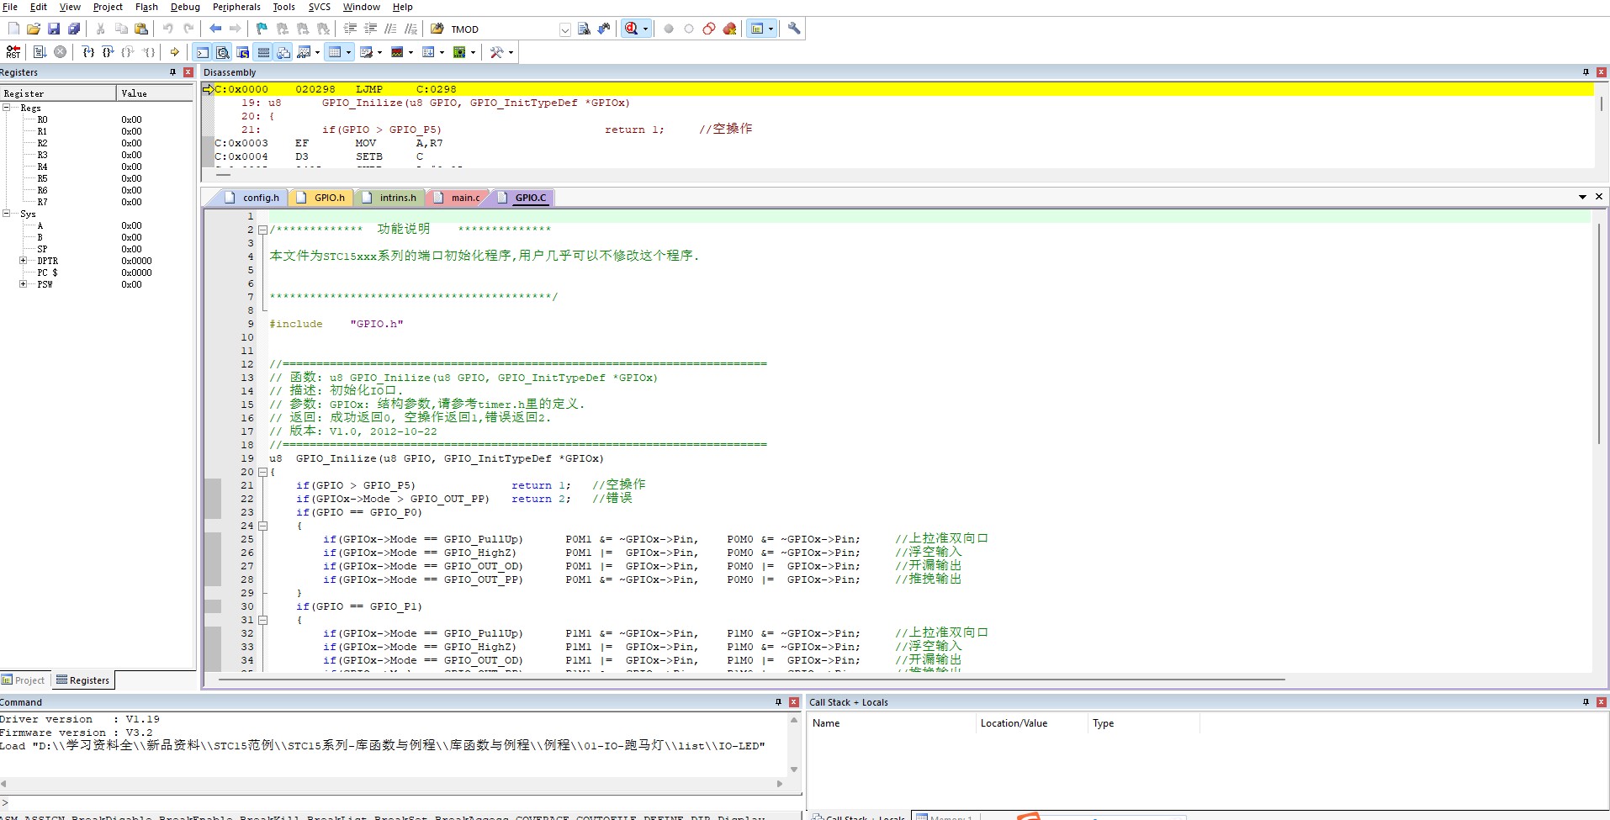Click the Step over icon
The width and height of the screenshot is (1610, 820).
(108, 52)
